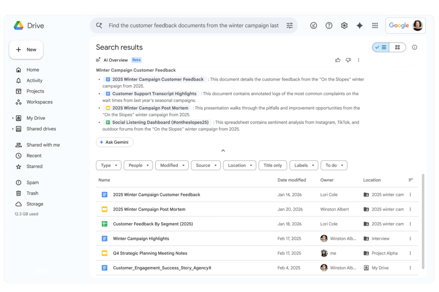The width and height of the screenshot is (439, 292).
Task: Collapse the AI Overview section chevron
Action: pos(223,150)
